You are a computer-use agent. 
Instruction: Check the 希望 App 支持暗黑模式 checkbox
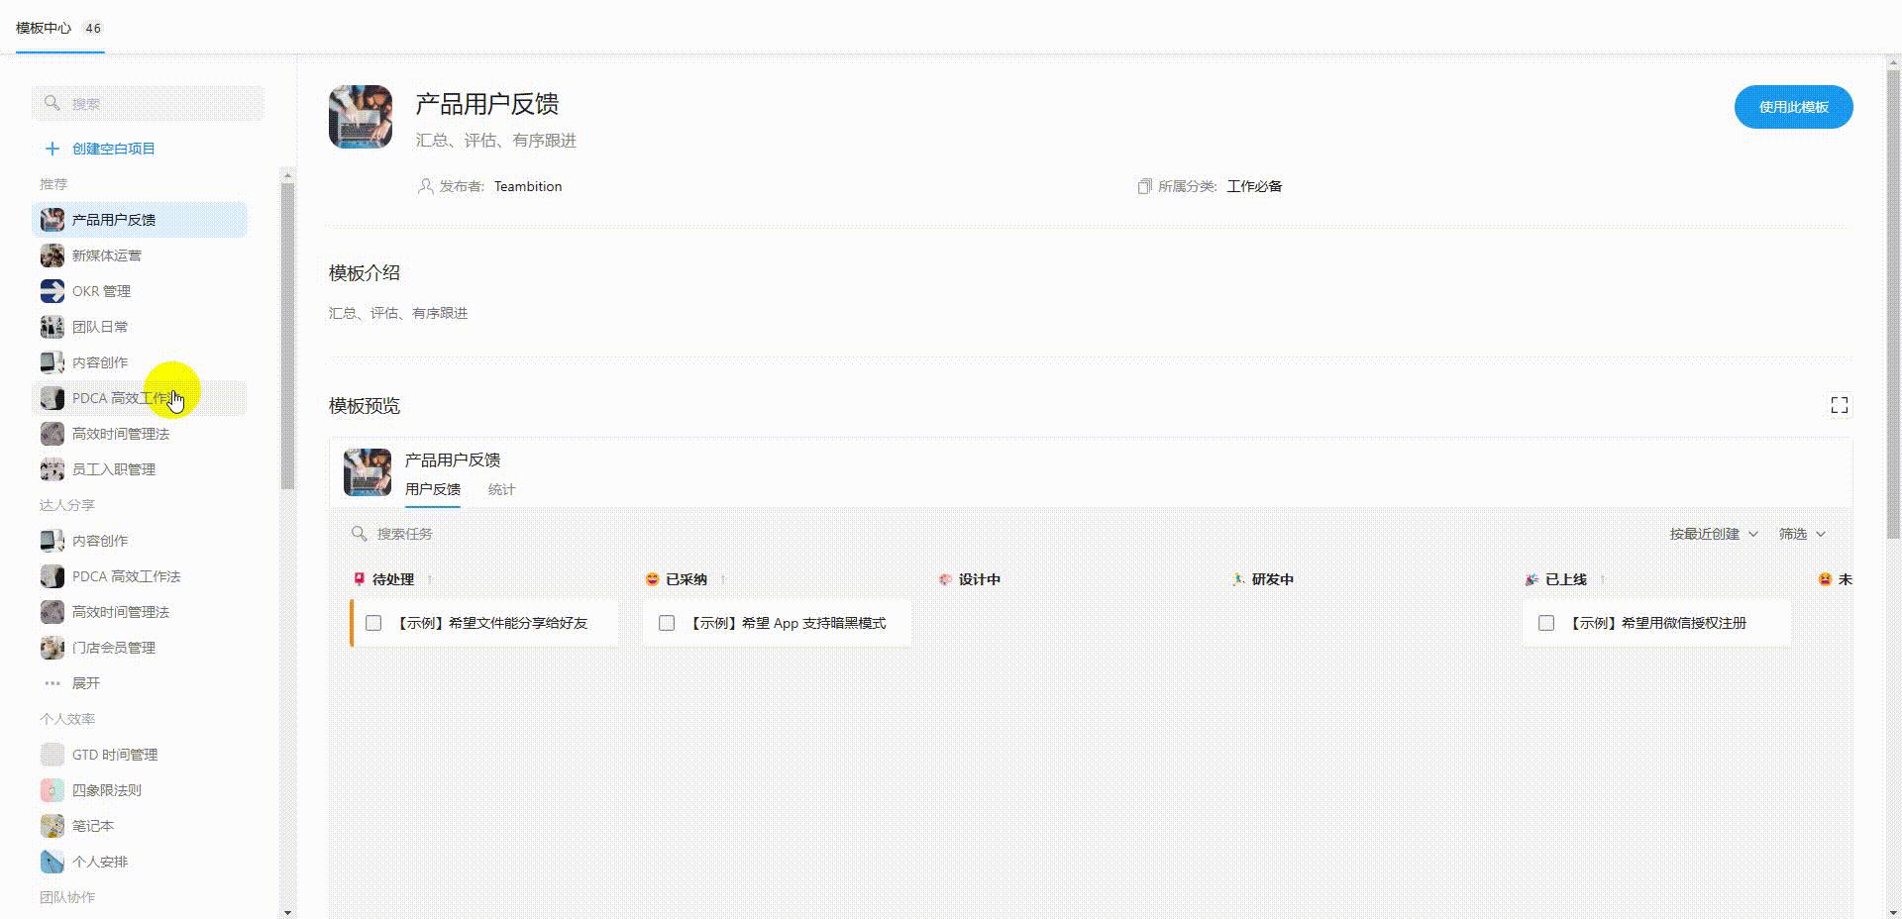(x=666, y=623)
